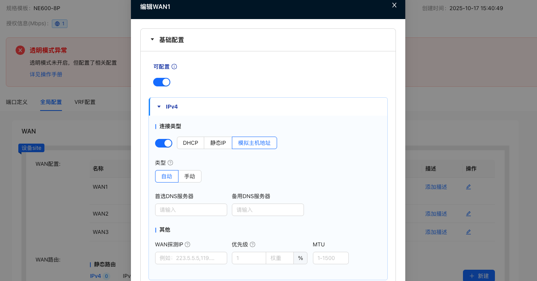Open the 详见操作手册 link
Screen dimensions: 537x281
46,74
